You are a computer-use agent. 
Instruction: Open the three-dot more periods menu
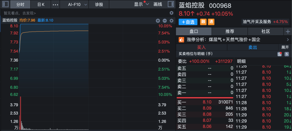[x=55, y=5]
